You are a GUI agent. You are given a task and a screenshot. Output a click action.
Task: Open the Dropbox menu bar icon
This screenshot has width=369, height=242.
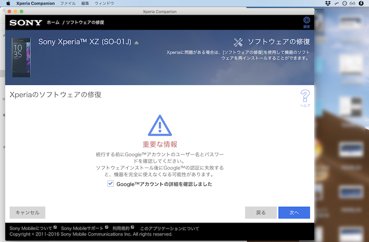click(x=328, y=3)
